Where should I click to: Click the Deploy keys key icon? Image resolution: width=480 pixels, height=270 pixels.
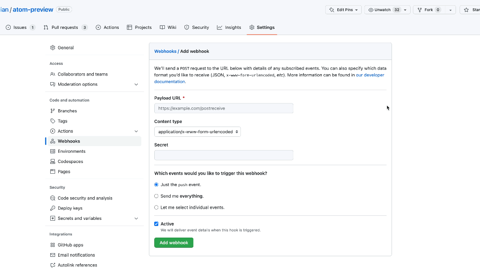[x=52, y=208]
